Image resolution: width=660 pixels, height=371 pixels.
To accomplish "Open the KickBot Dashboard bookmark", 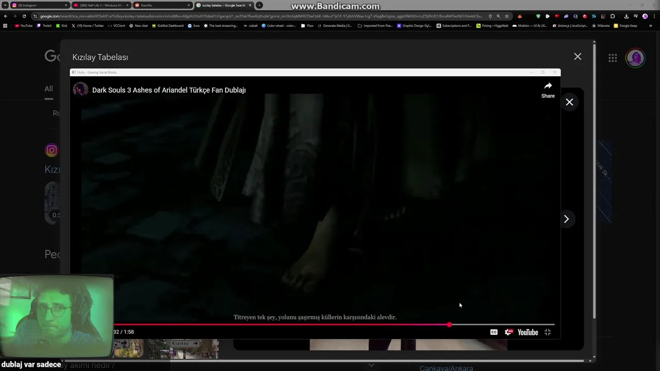I will [x=168, y=26].
